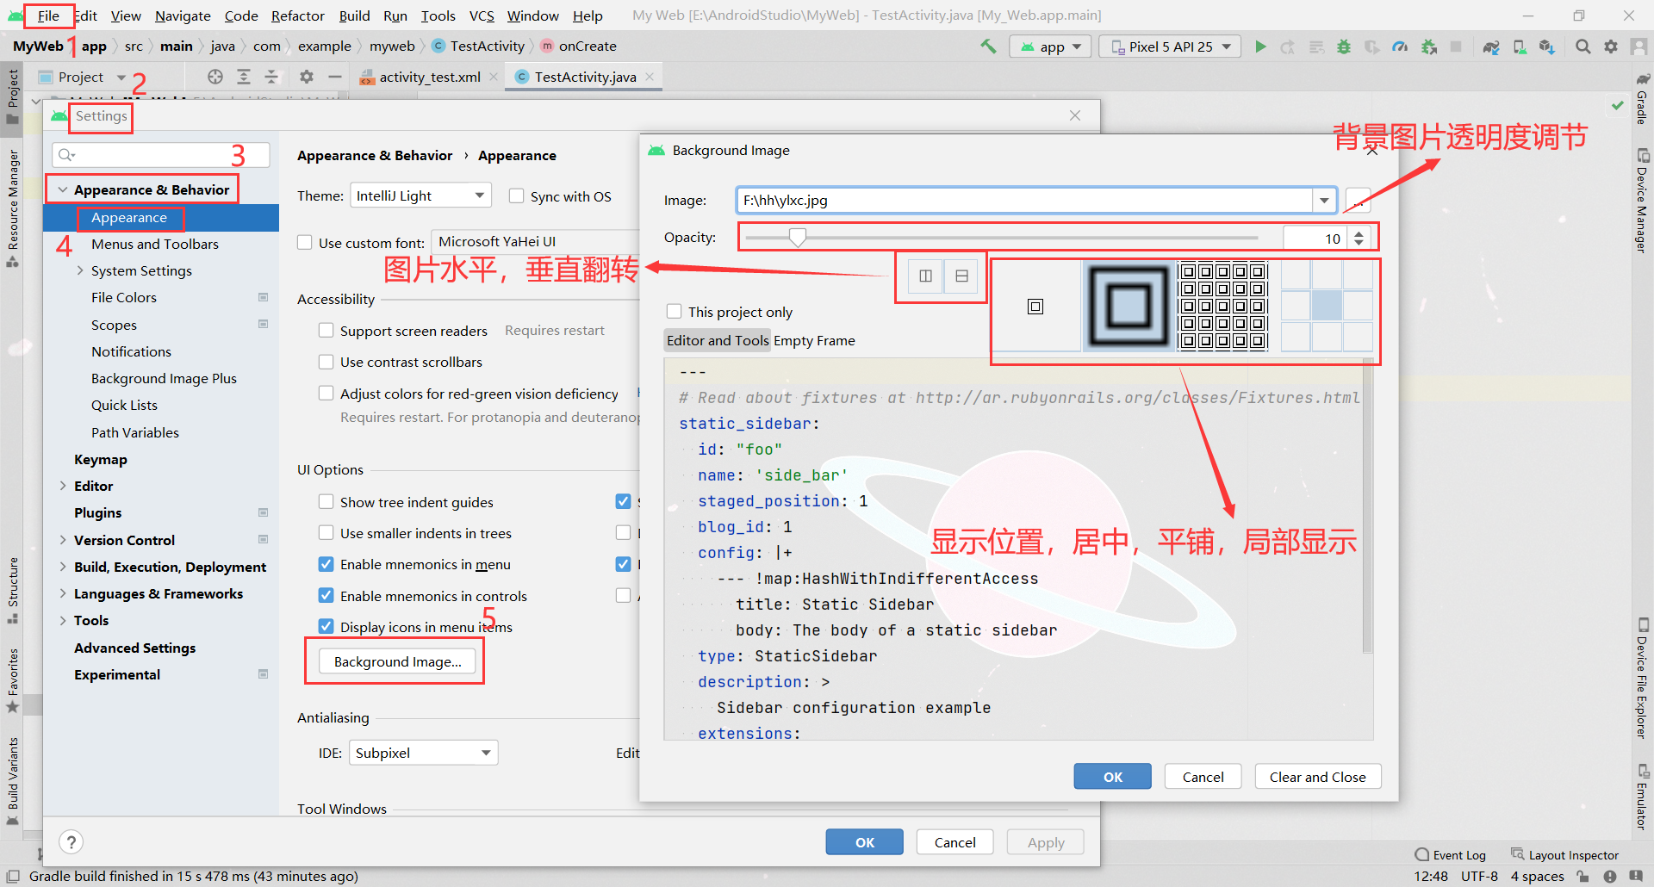
Task: Click the image path input field
Action: click(x=1025, y=201)
